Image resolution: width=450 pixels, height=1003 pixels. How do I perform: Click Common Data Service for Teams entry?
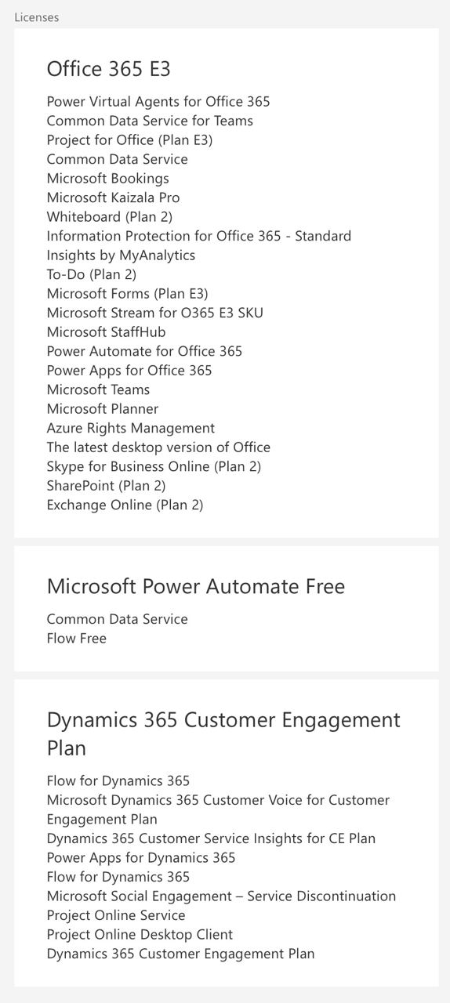(150, 121)
